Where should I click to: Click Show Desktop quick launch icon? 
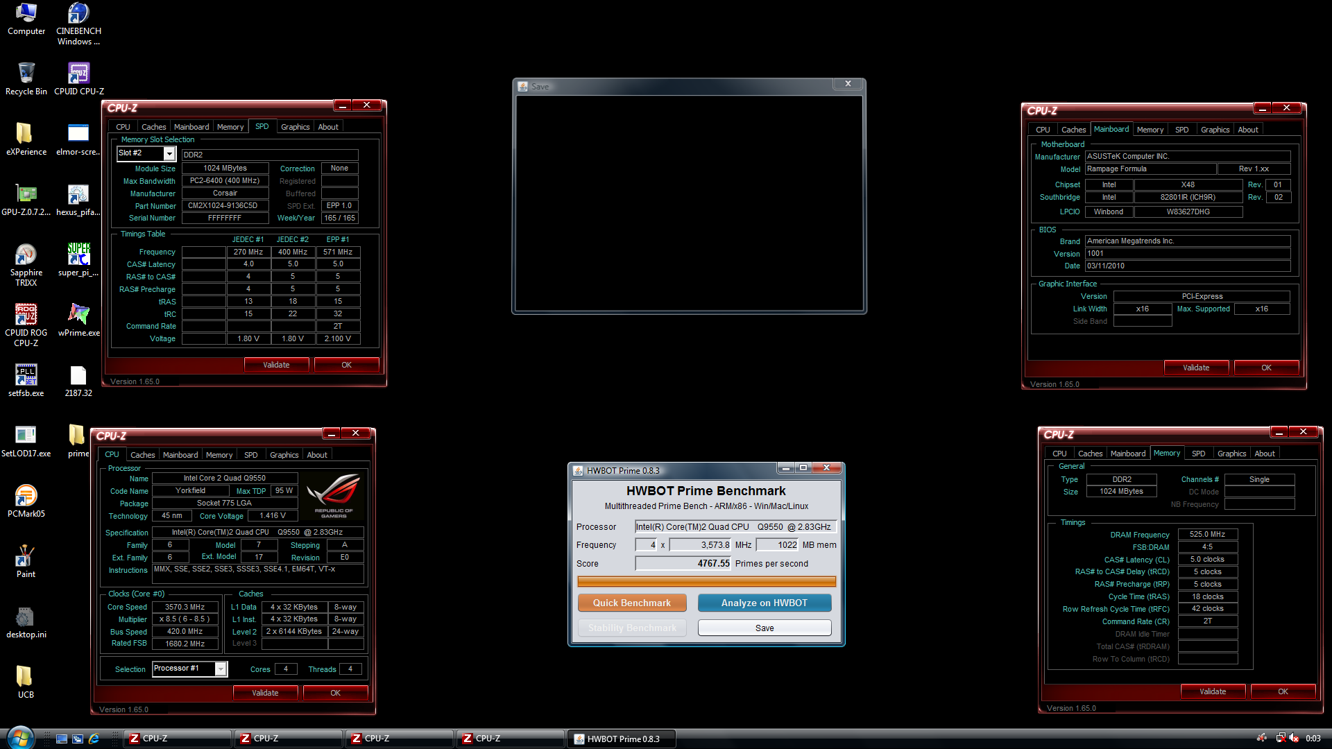(x=62, y=739)
